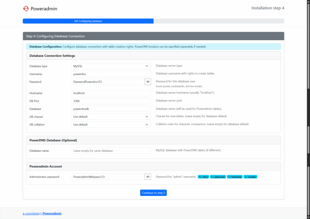Click the 'Database Connection Settings' section title
Viewport: 310px width, 219px height.
[x=52, y=56]
